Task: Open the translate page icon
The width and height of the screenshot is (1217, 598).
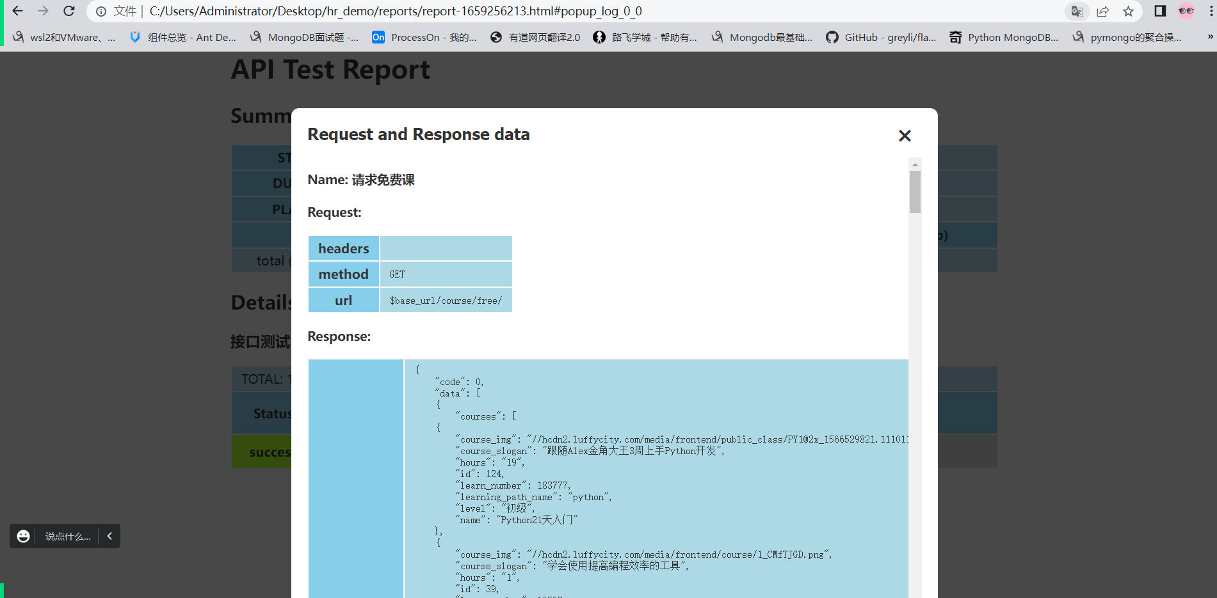Action: click(x=1077, y=12)
